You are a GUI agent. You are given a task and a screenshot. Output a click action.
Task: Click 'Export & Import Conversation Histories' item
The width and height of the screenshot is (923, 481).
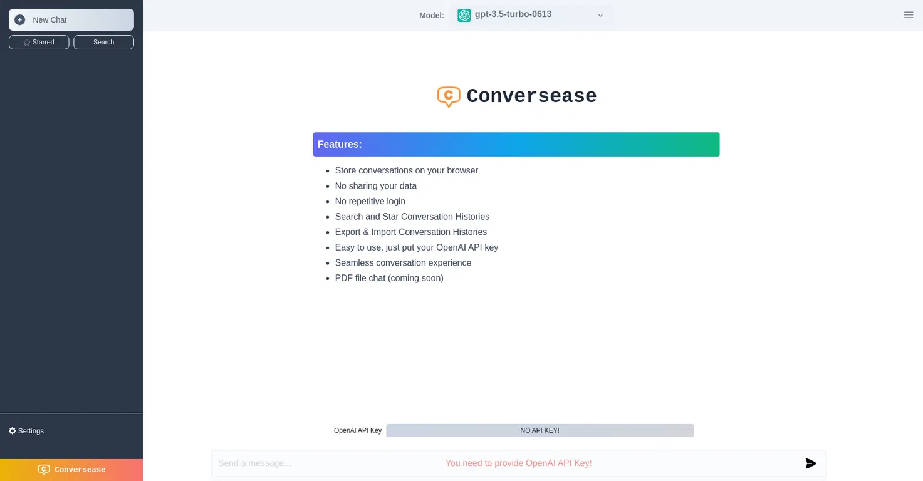coord(411,232)
